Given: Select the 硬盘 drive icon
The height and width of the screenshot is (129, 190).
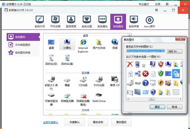Looking at the screenshot, I should [67, 82].
